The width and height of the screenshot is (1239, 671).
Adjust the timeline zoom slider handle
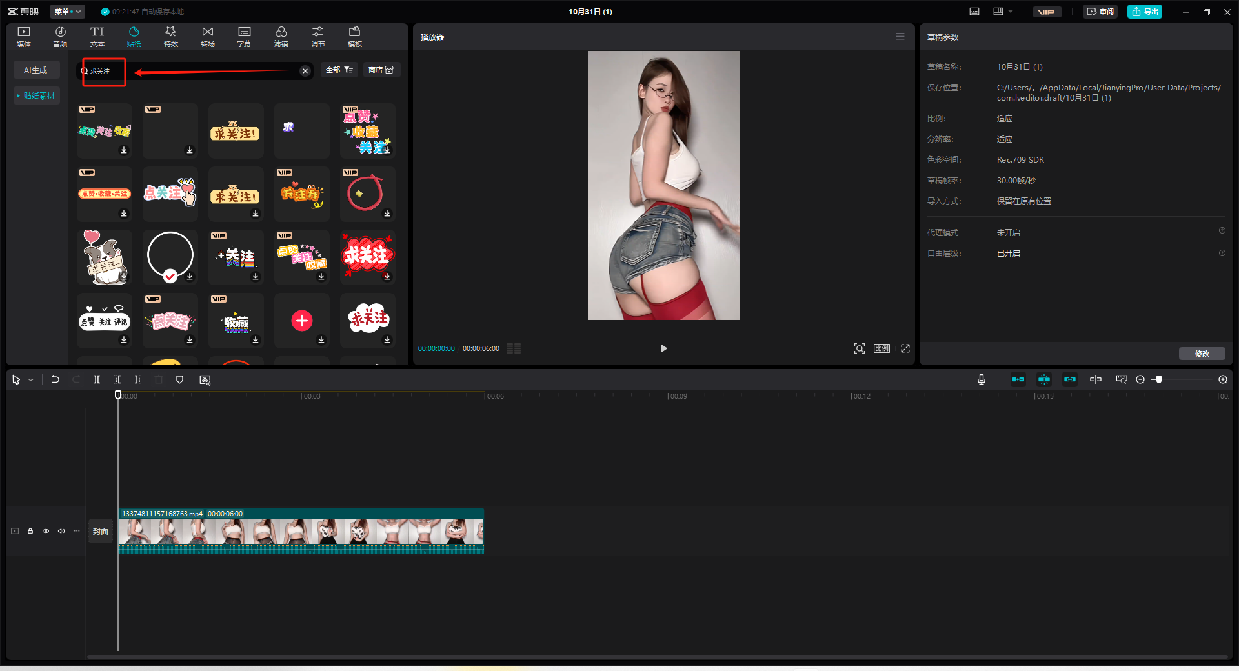pos(1159,379)
